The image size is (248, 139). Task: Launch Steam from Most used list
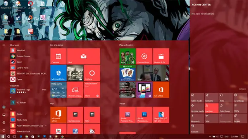[x=29, y=62]
